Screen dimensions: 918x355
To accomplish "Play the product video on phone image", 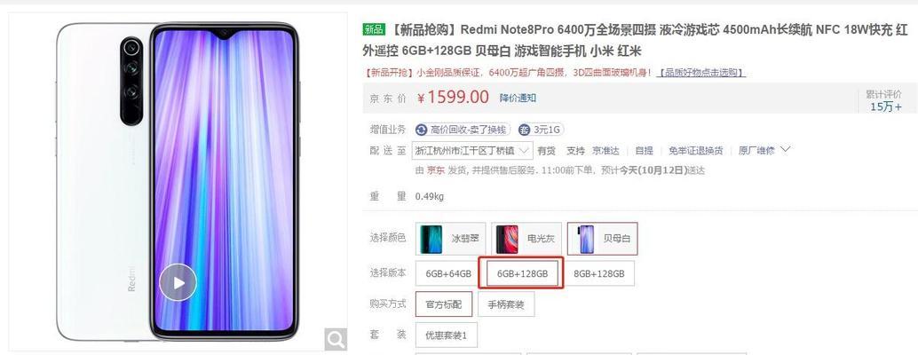I will pos(178,282).
